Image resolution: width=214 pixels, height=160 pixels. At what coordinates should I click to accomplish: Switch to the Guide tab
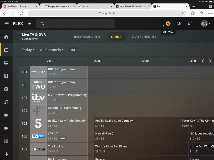[116, 37]
